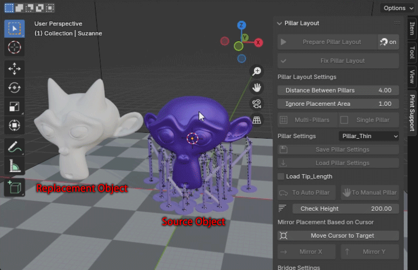Switch perspective/orthographic grid icon

tap(257, 120)
